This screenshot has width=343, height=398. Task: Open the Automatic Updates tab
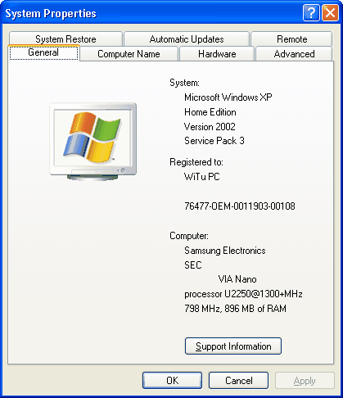point(187,39)
